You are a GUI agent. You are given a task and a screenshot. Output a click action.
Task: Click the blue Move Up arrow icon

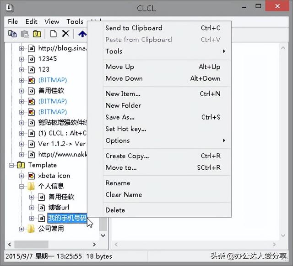[82, 34]
